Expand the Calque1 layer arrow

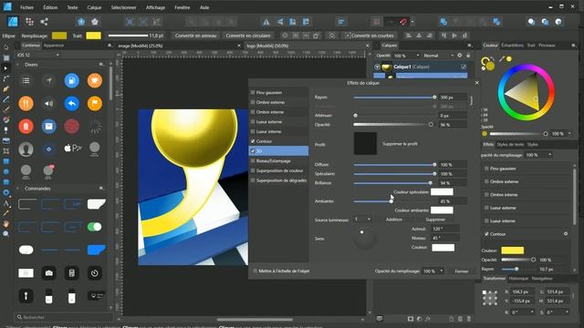click(377, 67)
